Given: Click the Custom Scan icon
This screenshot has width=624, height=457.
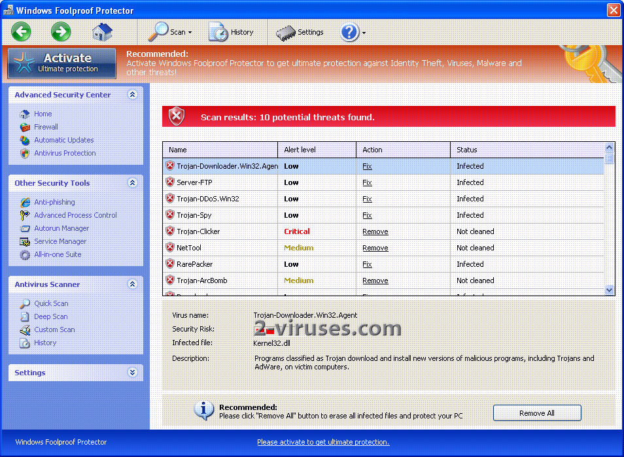Looking at the screenshot, I should point(25,330).
